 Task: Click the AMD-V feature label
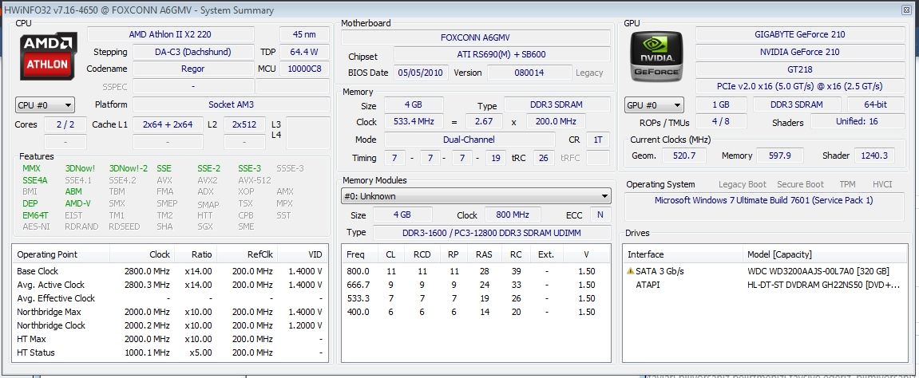(x=78, y=203)
